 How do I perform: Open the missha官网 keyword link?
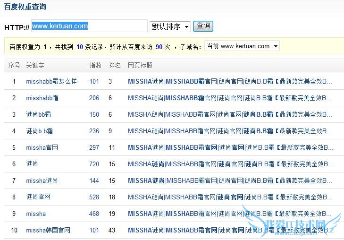click(42, 147)
